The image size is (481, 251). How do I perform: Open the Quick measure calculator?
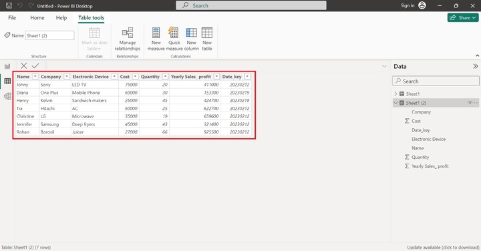tap(174, 32)
